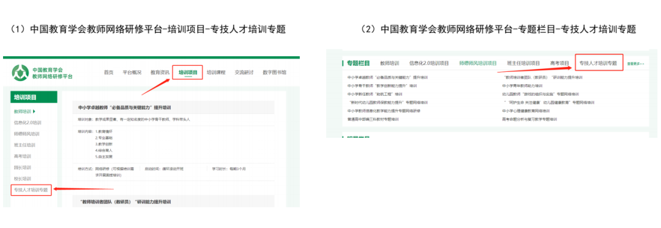
Task: Open "新时代幼儿园教师保教能力提升" link
Action: (388, 102)
